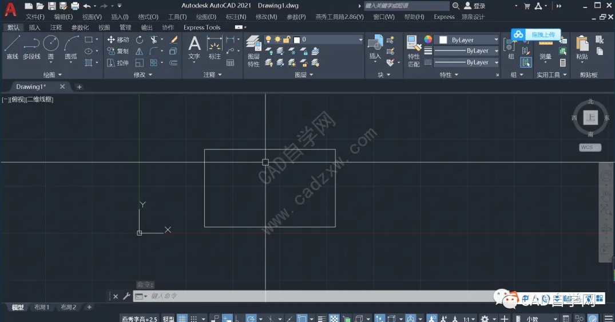Image resolution: width=615 pixels, height=322 pixels.
Task: Click the object color wheel swatch
Action: point(428,40)
